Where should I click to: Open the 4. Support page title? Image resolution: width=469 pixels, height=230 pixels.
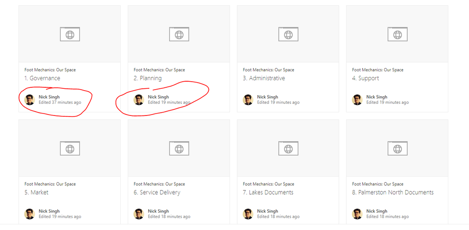click(x=366, y=78)
